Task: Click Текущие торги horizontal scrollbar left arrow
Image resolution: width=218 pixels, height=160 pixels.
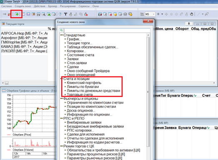Action: 3,83
